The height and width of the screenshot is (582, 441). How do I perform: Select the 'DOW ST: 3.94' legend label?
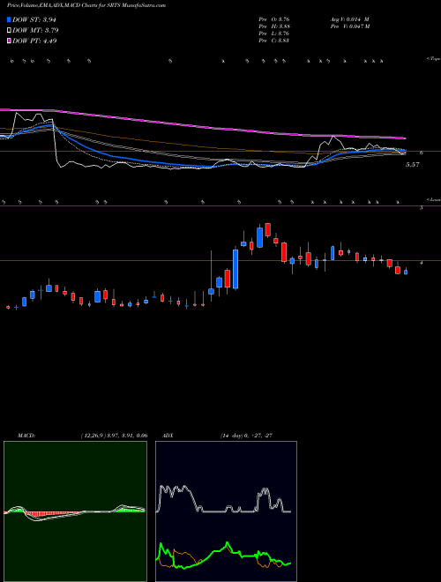[34, 19]
